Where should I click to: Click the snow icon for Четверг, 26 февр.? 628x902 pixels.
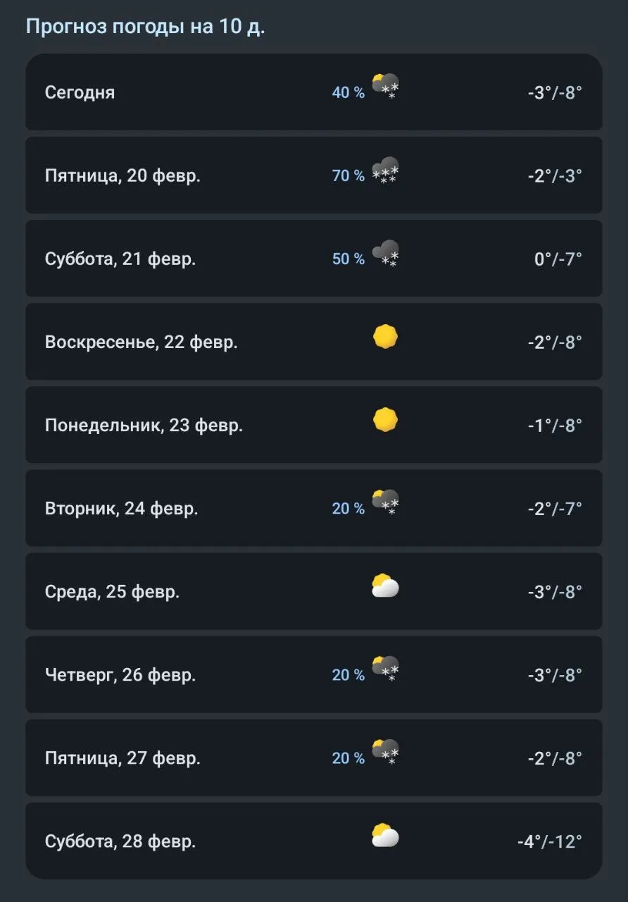385,669
